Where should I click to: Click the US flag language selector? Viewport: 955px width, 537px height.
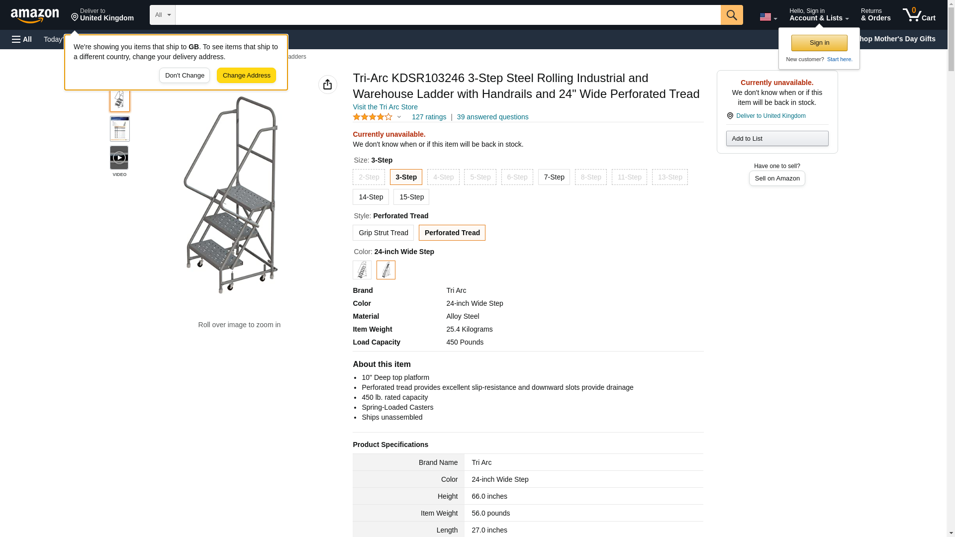[768, 17]
